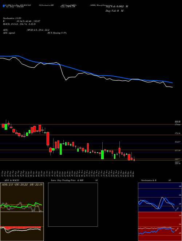This screenshot has width=182, height=241.
Task: Click the 157.19 price axis label
Action: [177, 150]
